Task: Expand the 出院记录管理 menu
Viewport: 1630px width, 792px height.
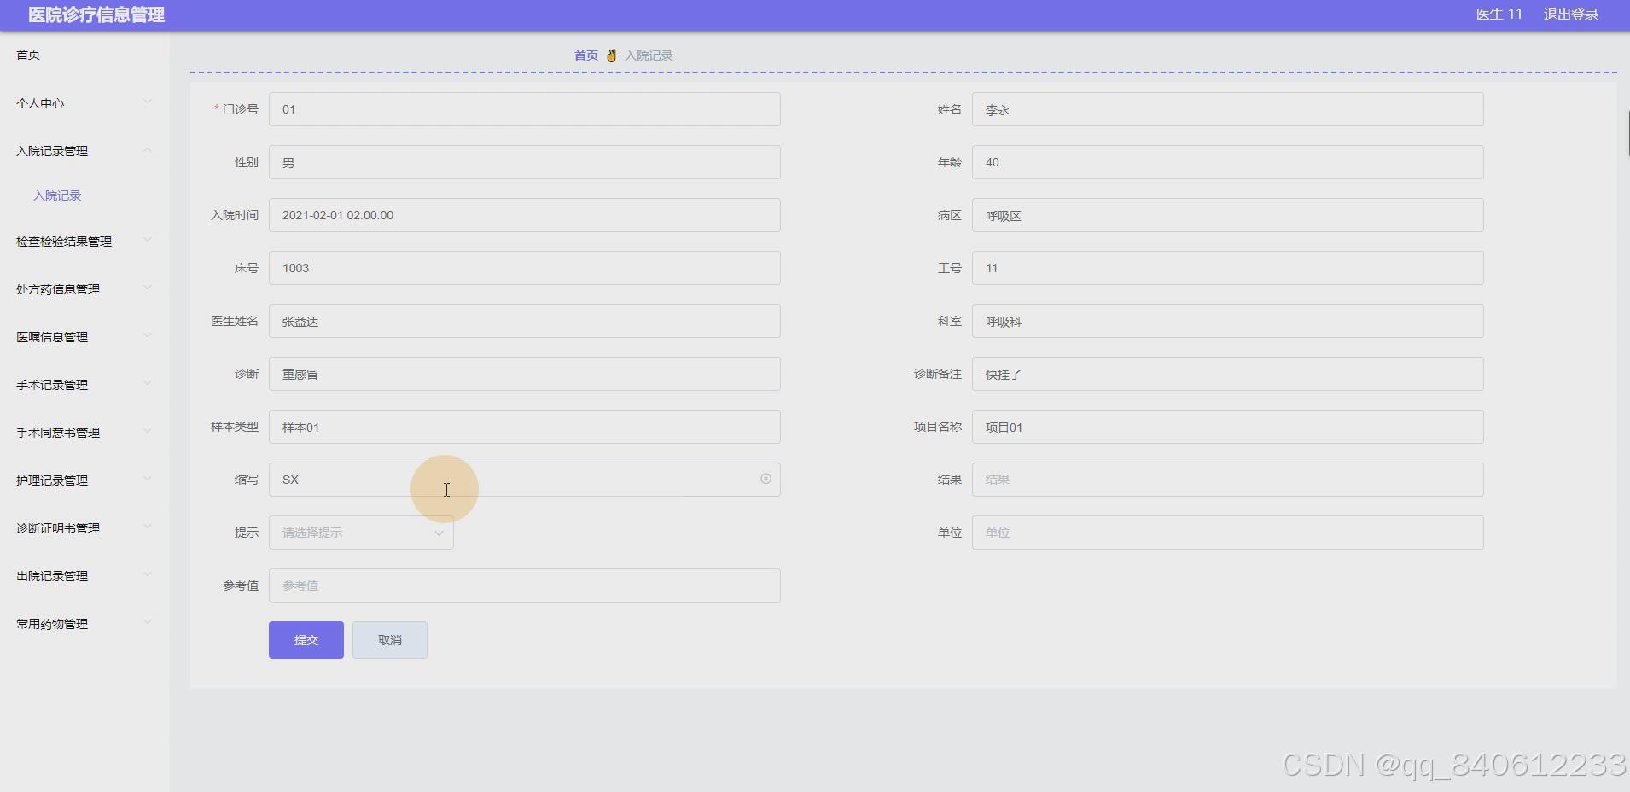Action: click(84, 576)
